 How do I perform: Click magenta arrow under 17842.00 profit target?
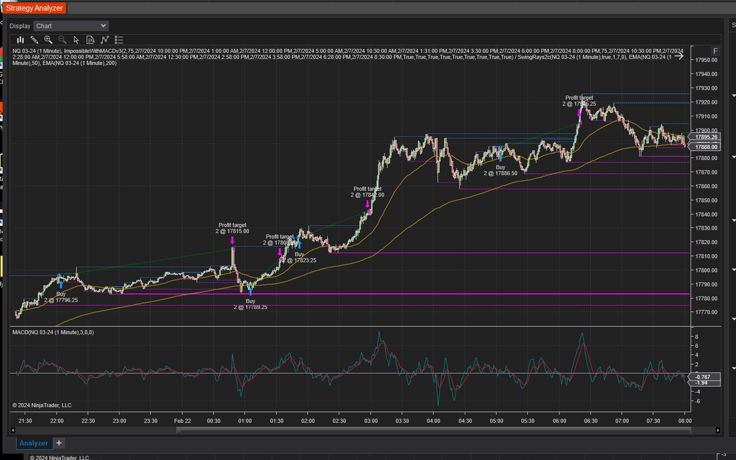[367, 203]
